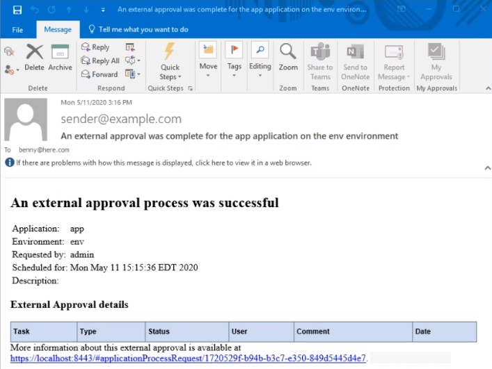Click the heading 'An external approval process was successful'

(145, 203)
